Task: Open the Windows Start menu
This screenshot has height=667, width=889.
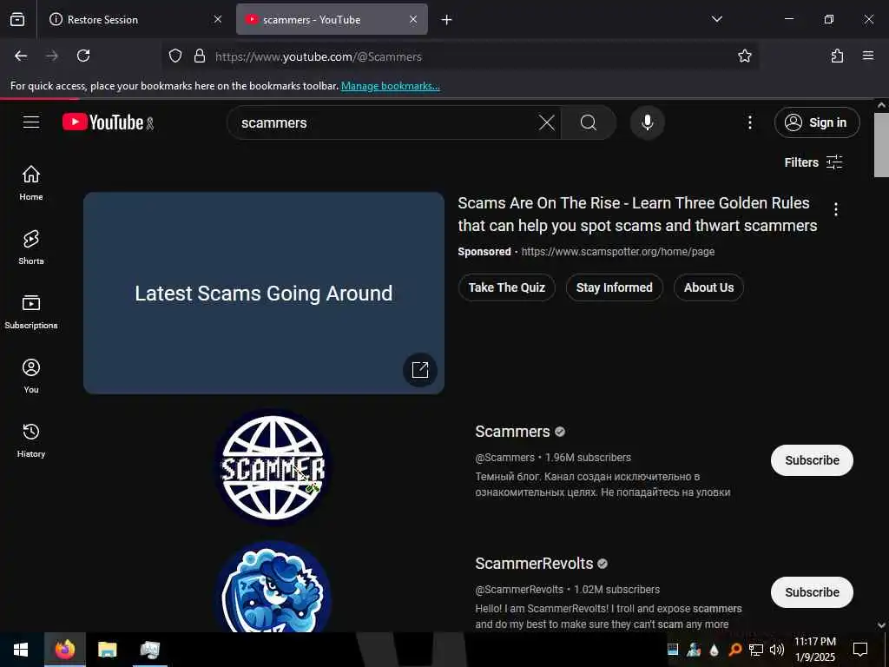Action: coord(21,650)
